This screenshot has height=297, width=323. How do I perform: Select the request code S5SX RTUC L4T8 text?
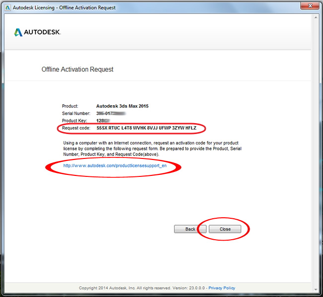146,128
